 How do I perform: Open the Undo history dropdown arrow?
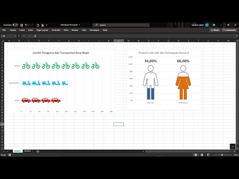pyautogui.click(x=29, y=25)
